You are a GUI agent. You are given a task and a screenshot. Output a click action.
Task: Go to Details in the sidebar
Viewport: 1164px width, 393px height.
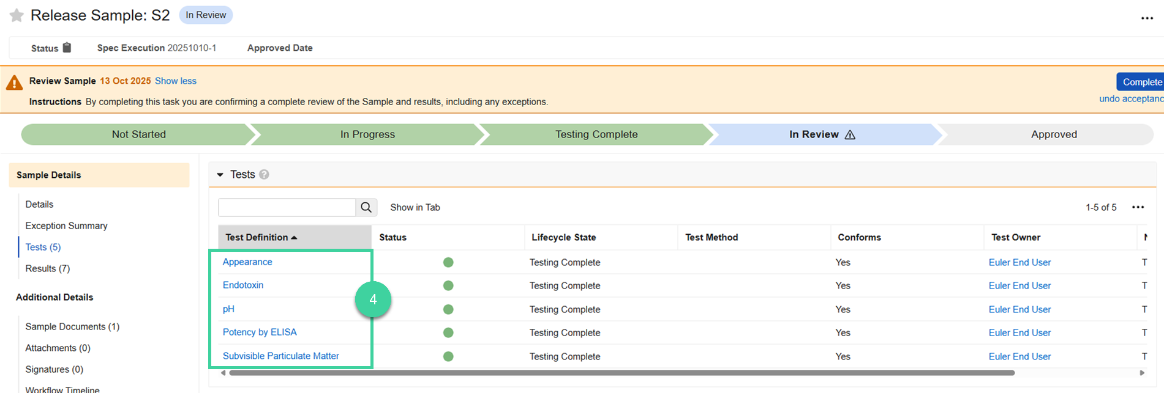[x=39, y=204]
